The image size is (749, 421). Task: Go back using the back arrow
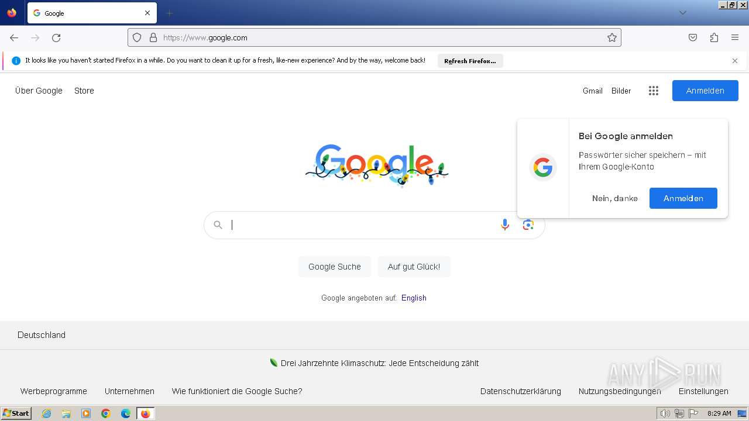(x=14, y=37)
